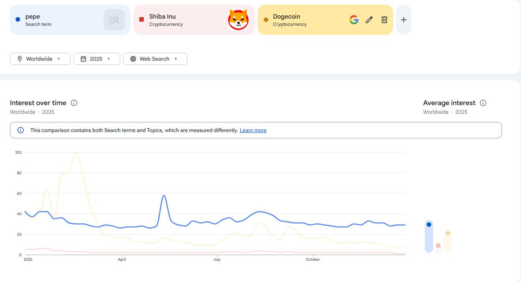The image size is (521, 282).
Task: Open info icon beside Interest over time
Action: pyautogui.click(x=74, y=103)
